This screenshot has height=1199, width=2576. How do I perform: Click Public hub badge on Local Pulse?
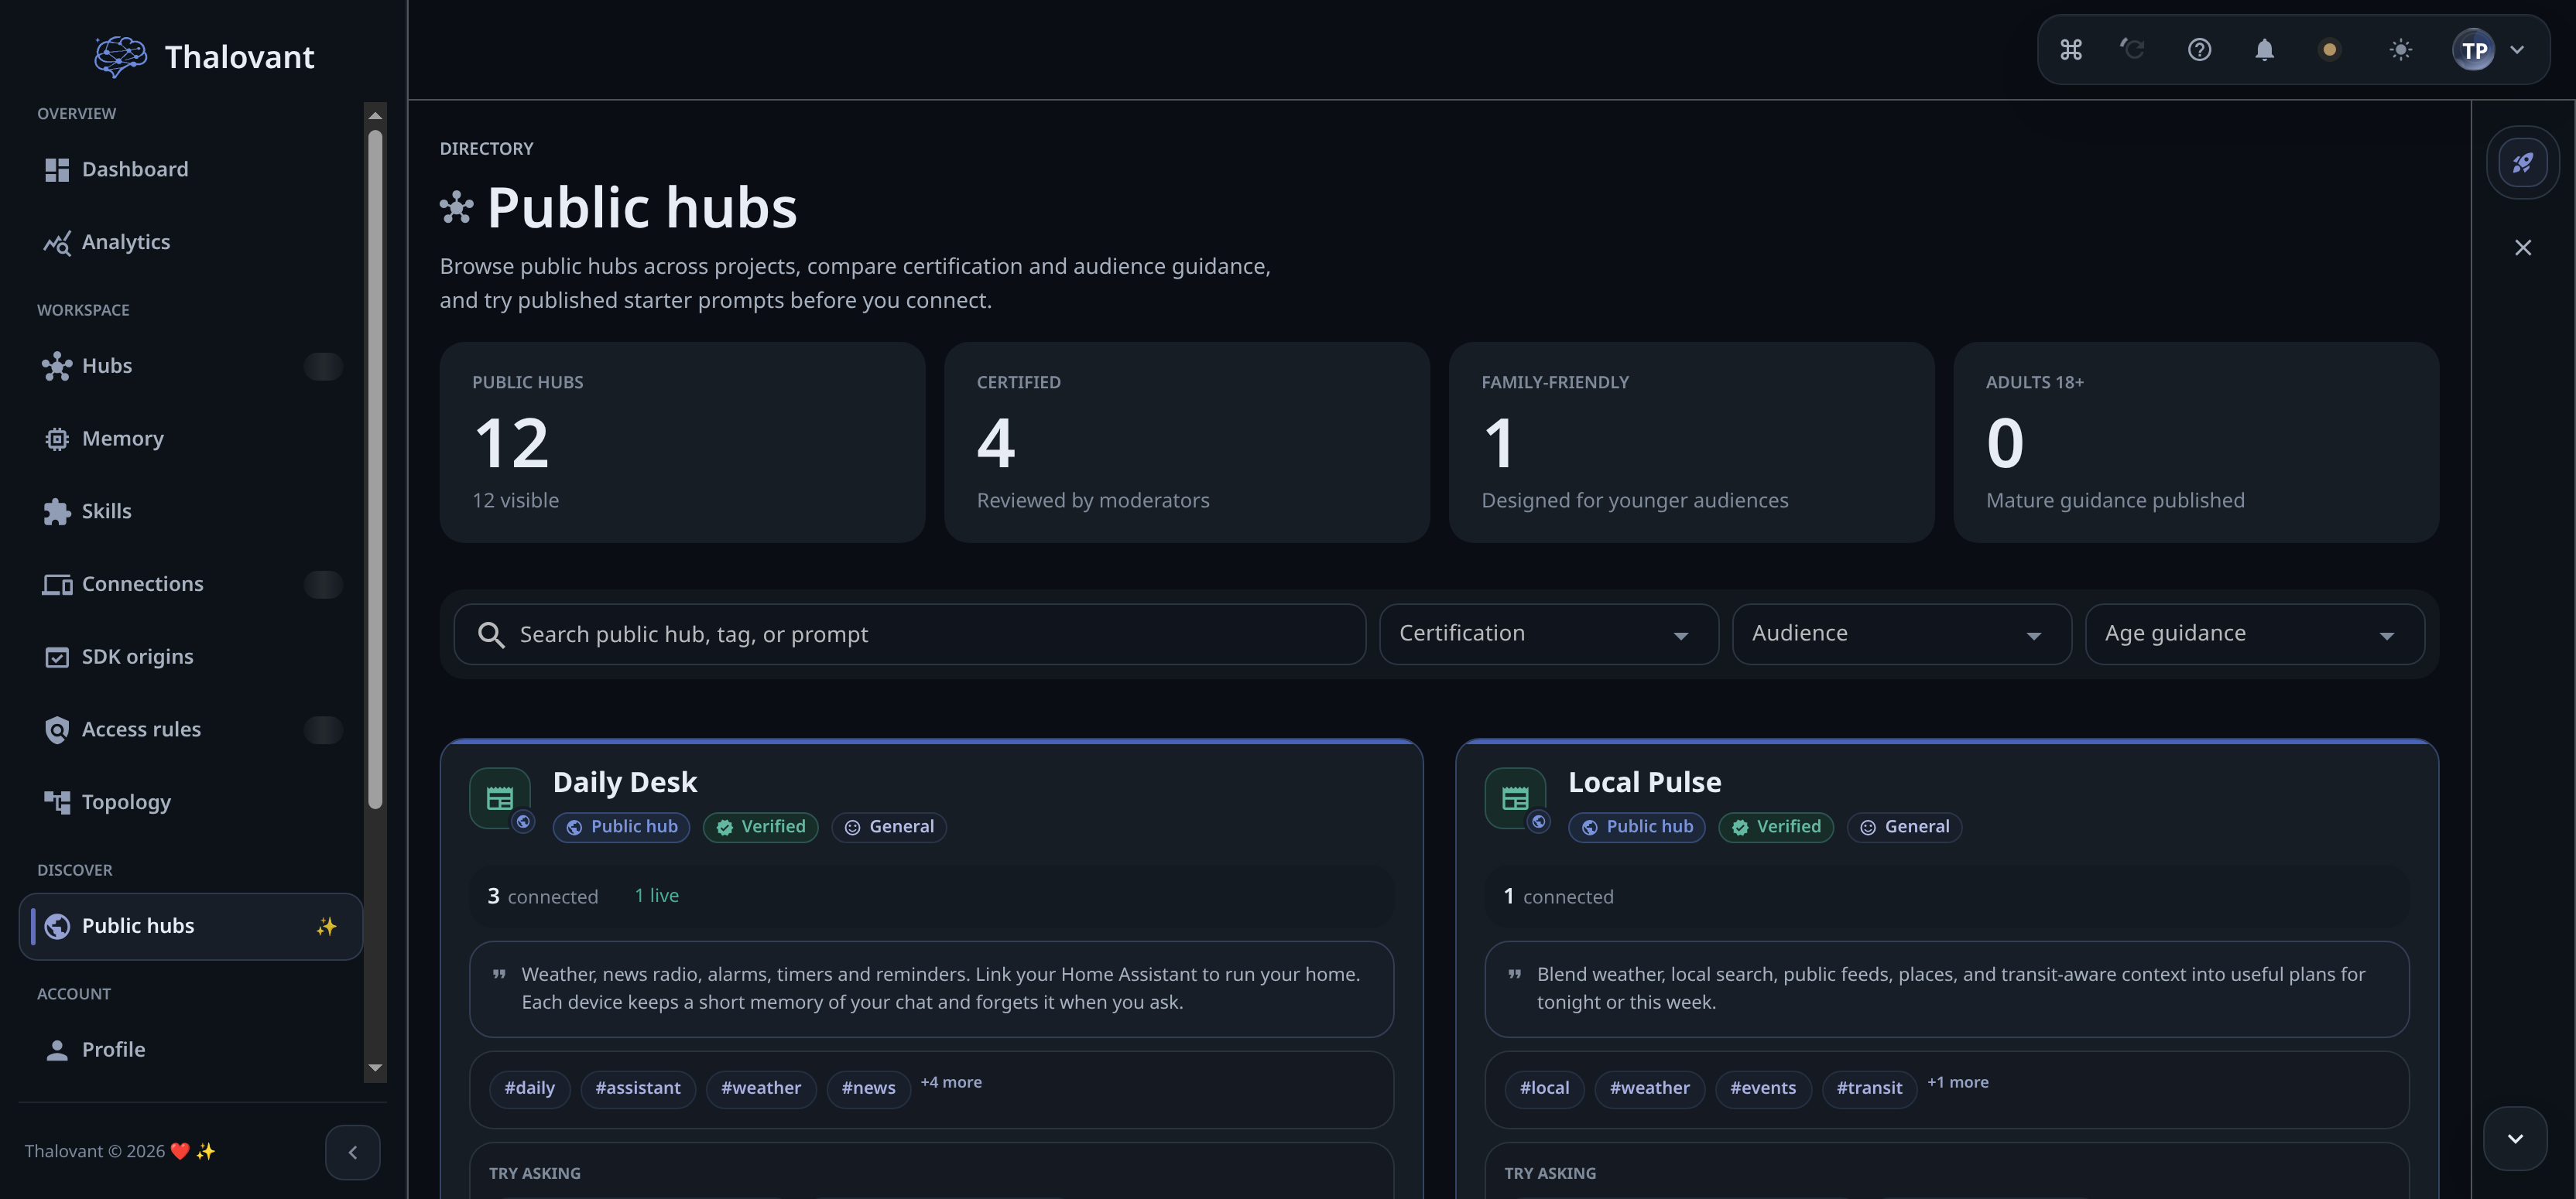(x=1636, y=828)
